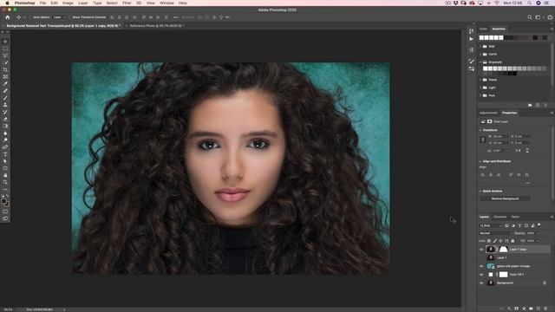Create a new layer icon
Viewport: 555px width, 312px height.
[x=539, y=309]
